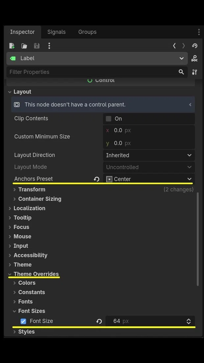Collapse the Font Sizes group

click(32, 311)
